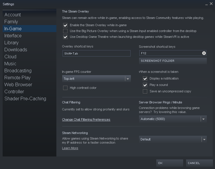Toggle Desktop Game Theatre for SteamVR
Screen dimensions: 215x169
65,37
